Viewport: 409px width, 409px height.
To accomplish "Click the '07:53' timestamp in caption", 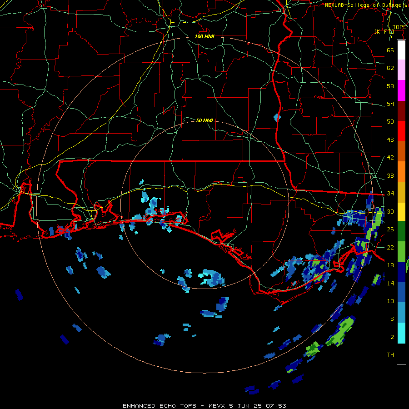I will (276, 406).
